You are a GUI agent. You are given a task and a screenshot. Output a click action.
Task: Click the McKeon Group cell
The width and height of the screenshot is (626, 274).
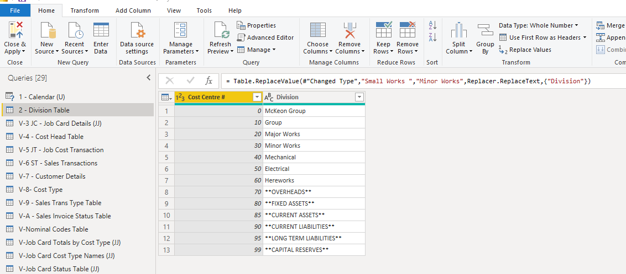pos(314,111)
